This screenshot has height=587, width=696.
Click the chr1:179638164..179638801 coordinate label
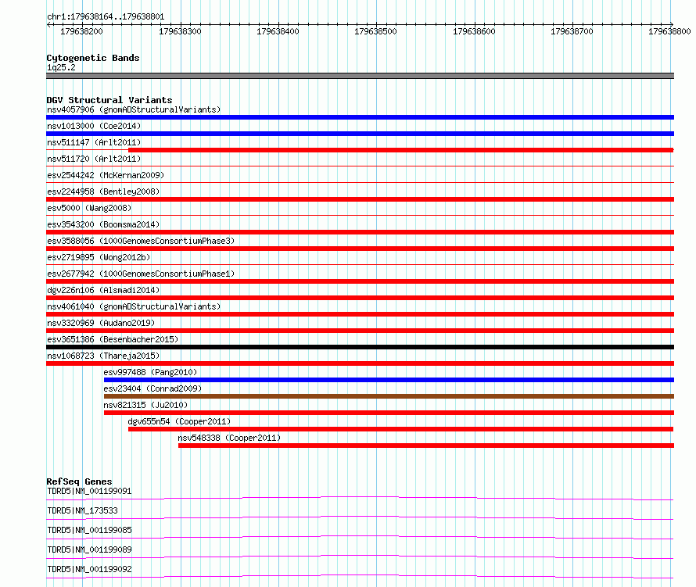click(x=106, y=16)
